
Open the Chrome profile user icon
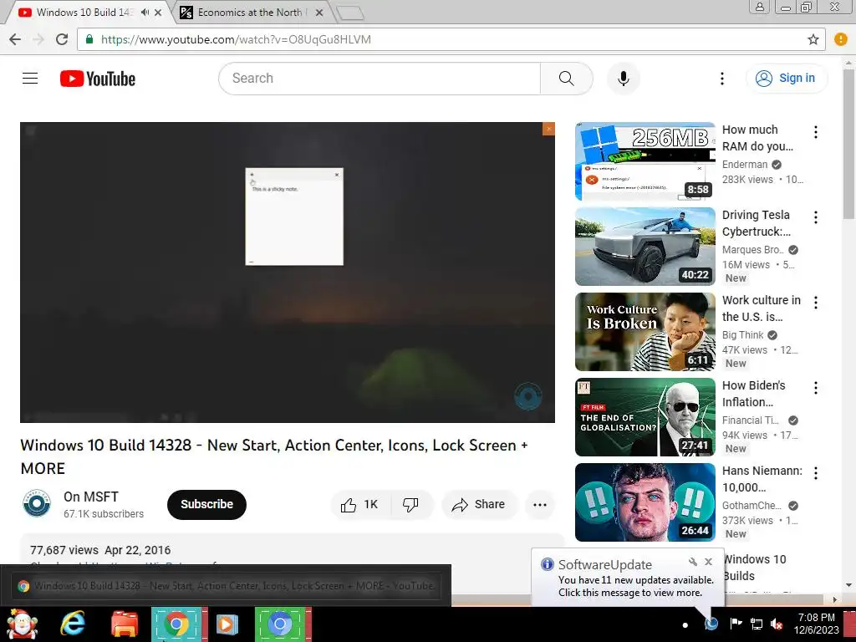click(759, 7)
